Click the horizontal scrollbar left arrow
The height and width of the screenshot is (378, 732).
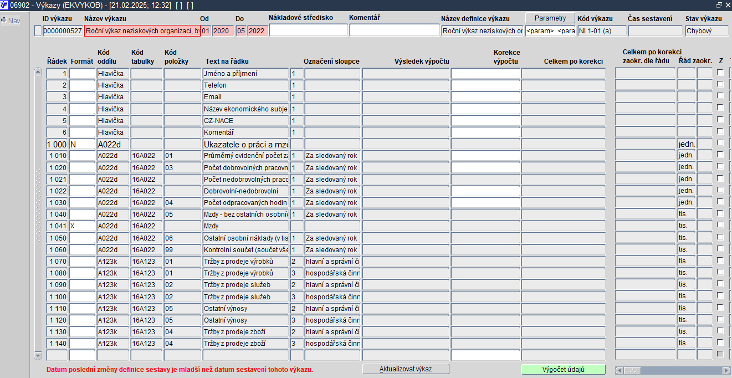619,370
